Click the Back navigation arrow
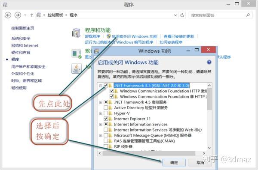This screenshot has width=258, height=170. tap(8, 15)
